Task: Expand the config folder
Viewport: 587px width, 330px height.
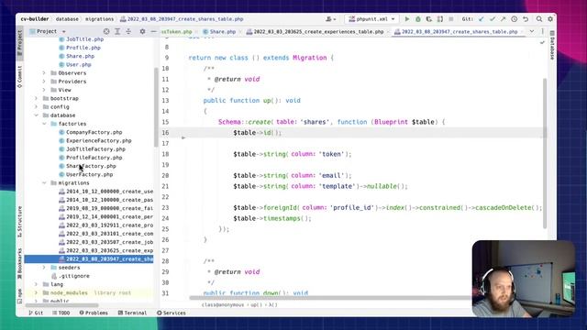Action: tap(37, 106)
